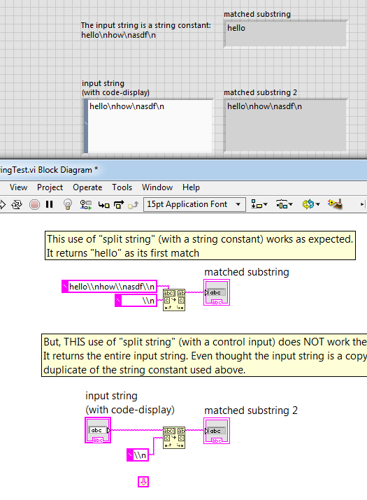Open the Align Objects dropdown
The width and height of the screenshot is (367, 500).
[x=259, y=204]
